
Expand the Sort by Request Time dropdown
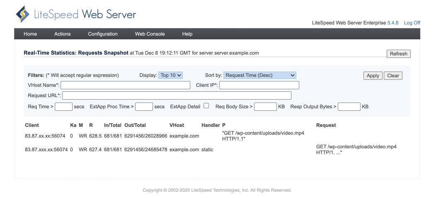260,75
